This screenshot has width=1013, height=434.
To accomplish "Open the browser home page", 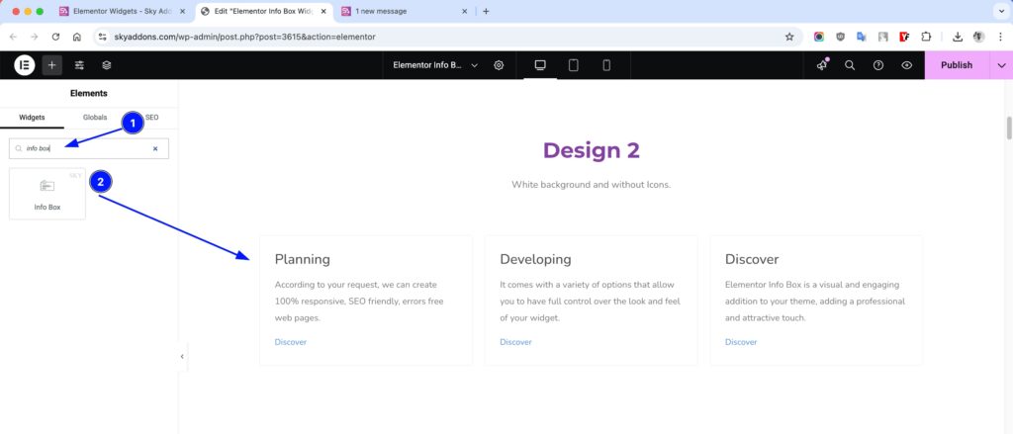I will coord(77,37).
